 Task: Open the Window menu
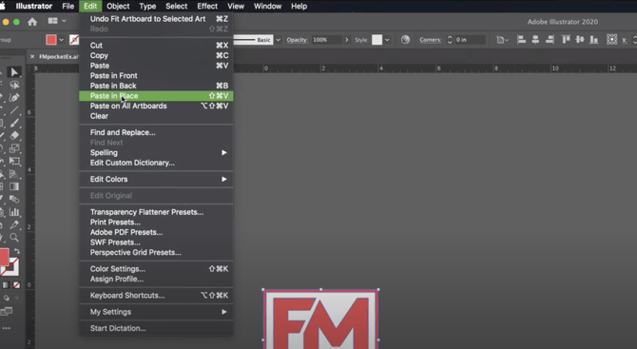coord(267,6)
